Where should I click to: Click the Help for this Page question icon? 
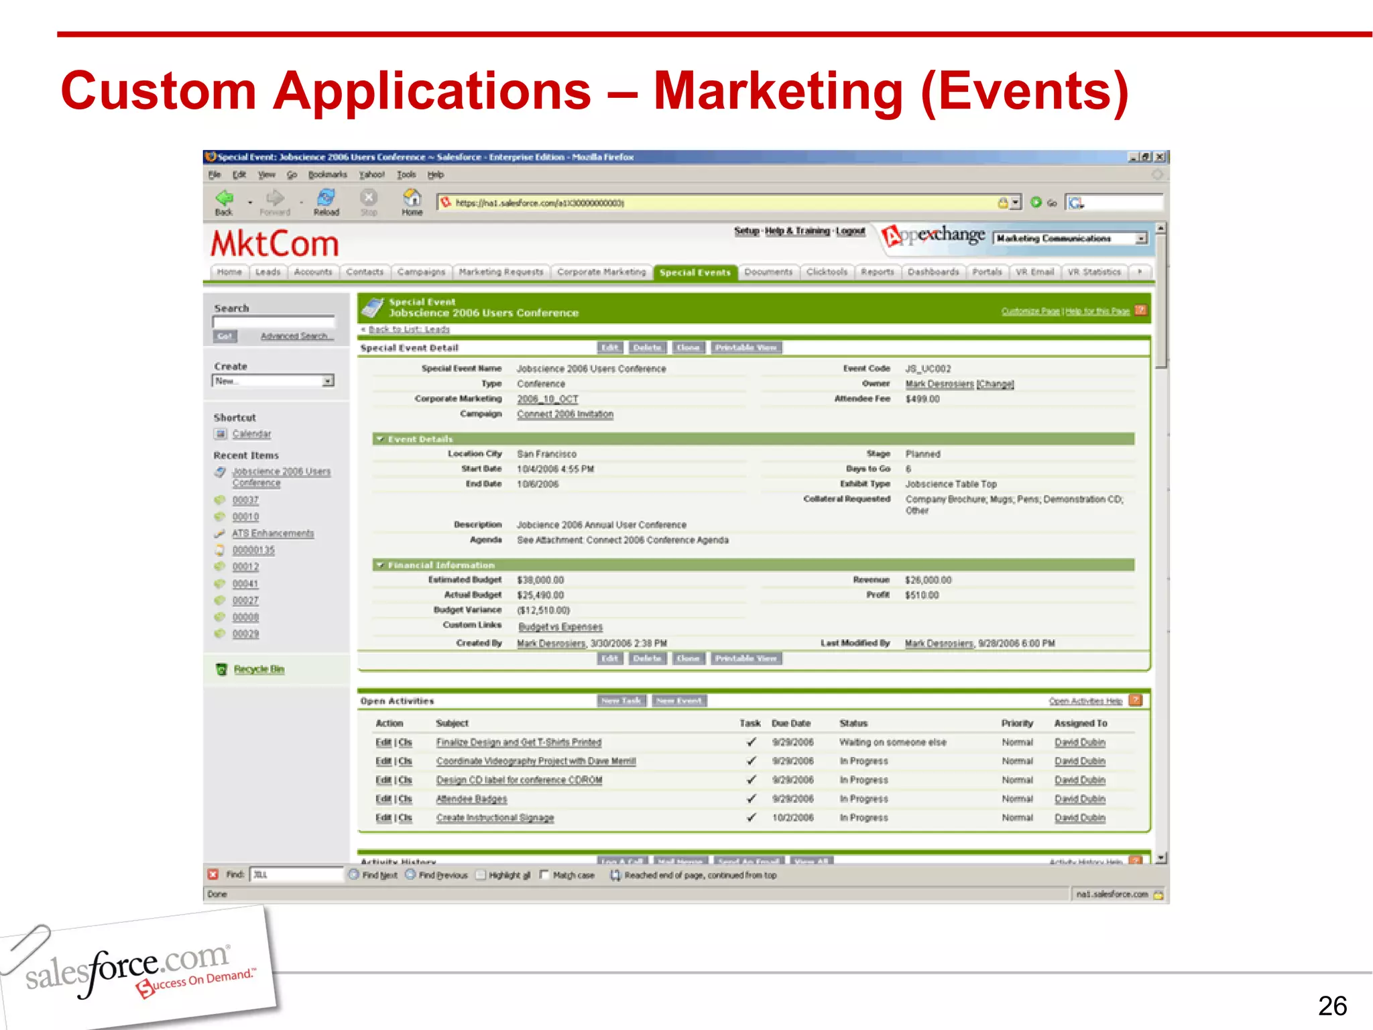click(1140, 310)
